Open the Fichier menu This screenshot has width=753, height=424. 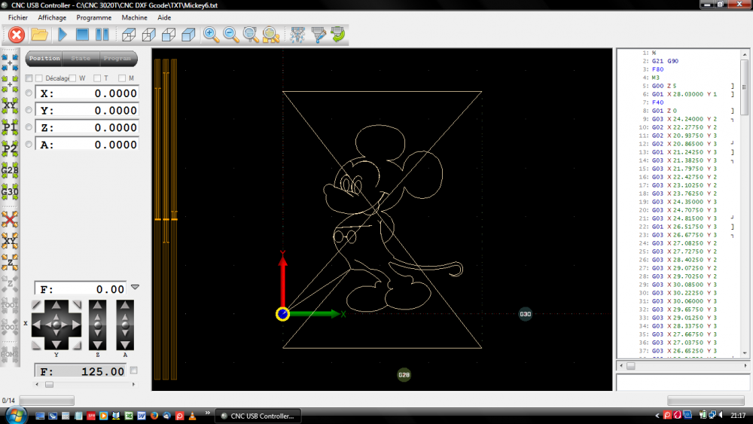pyautogui.click(x=18, y=17)
